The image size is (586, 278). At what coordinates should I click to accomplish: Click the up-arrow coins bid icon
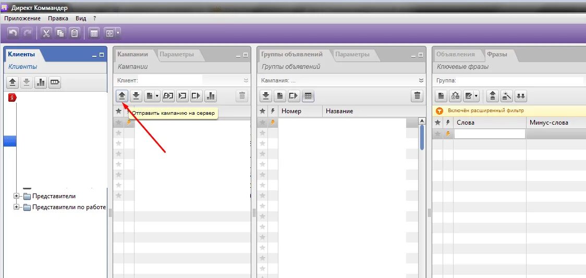tap(492, 96)
